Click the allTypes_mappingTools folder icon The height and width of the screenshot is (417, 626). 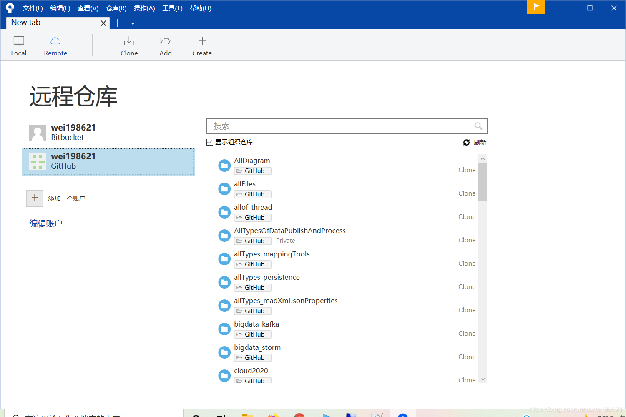(224, 259)
